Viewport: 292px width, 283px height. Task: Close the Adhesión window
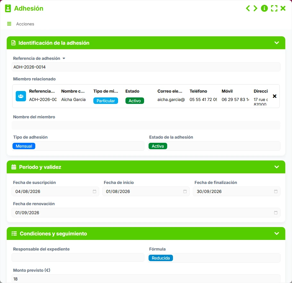pyautogui.click(x=283, y=8)
